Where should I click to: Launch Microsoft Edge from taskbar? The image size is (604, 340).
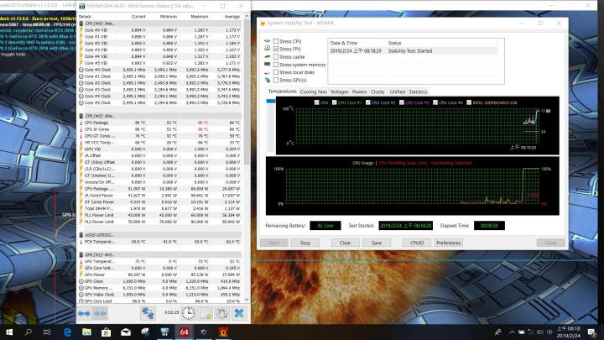coord(67,332)
